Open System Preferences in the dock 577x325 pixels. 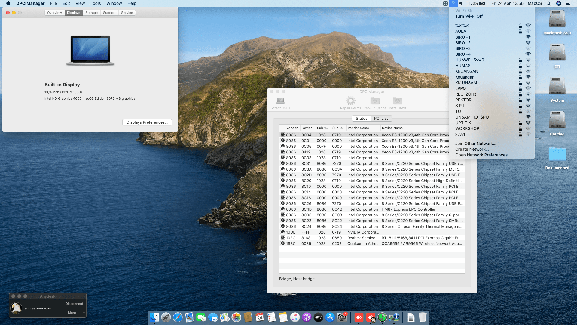[x=342, y=317]
